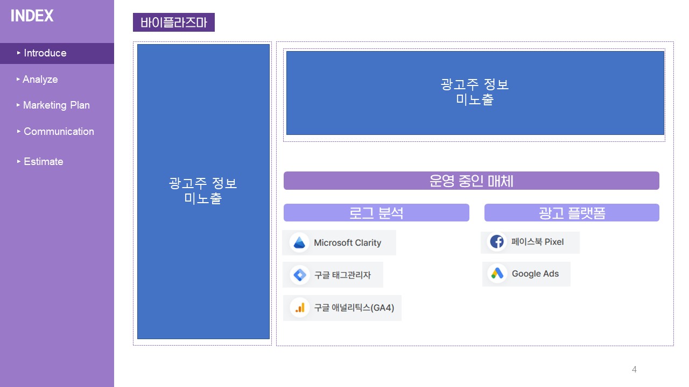The width and height of the screenshot is (689, 387).
Task: Click the arrow bullet beside Estimate
Action: [x=19, y=162]
